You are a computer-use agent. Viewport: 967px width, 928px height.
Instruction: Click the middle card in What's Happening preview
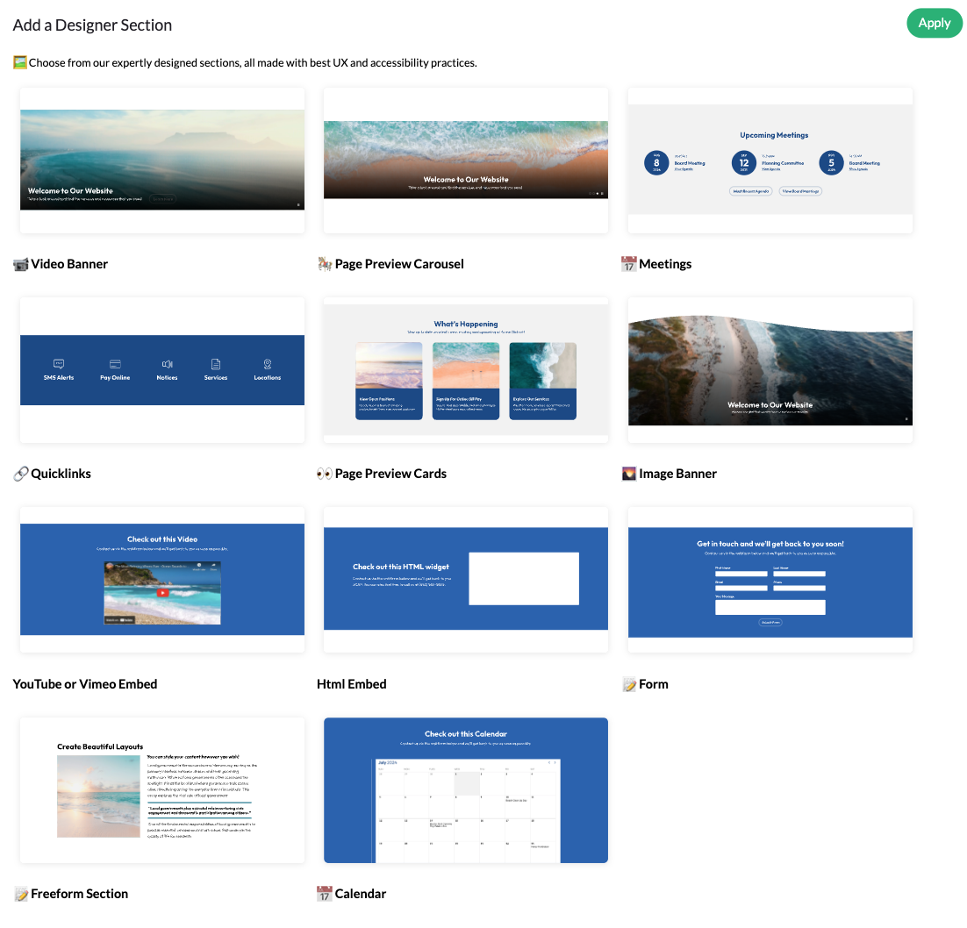[466, 381]
